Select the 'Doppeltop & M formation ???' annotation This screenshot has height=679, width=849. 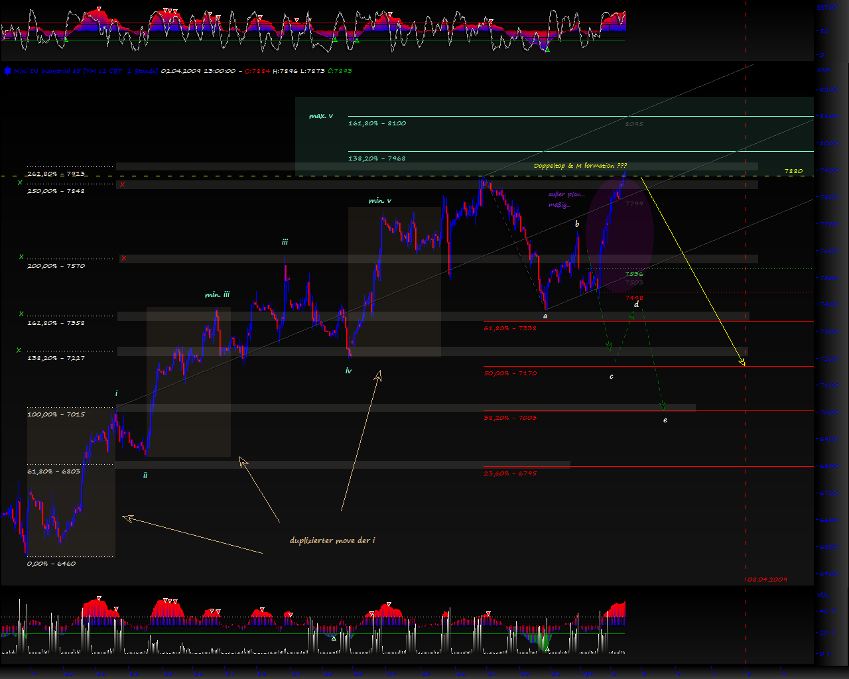580,165
